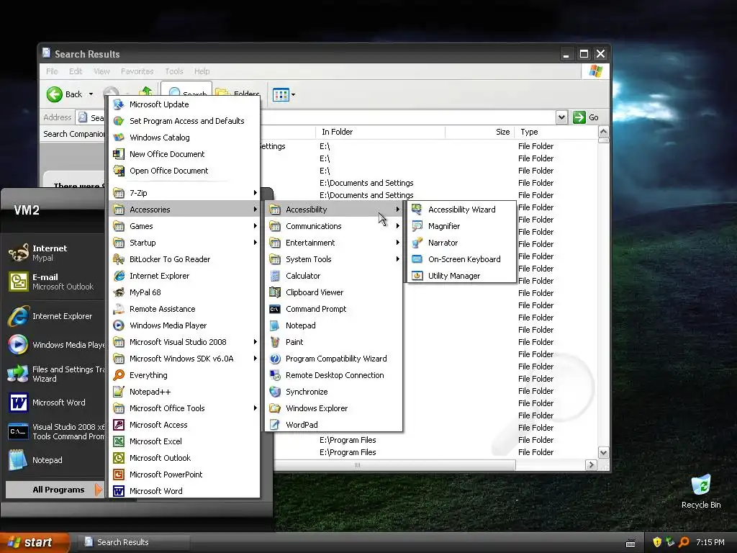Screen dimensions: 737x553
Task: Open the Favorites menu
Action: (137, 71)
